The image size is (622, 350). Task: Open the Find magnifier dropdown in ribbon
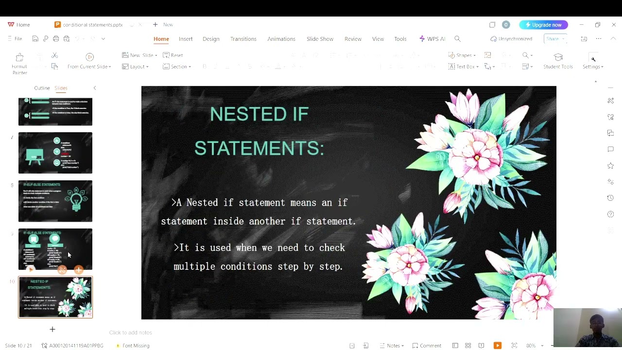(527, 55)
